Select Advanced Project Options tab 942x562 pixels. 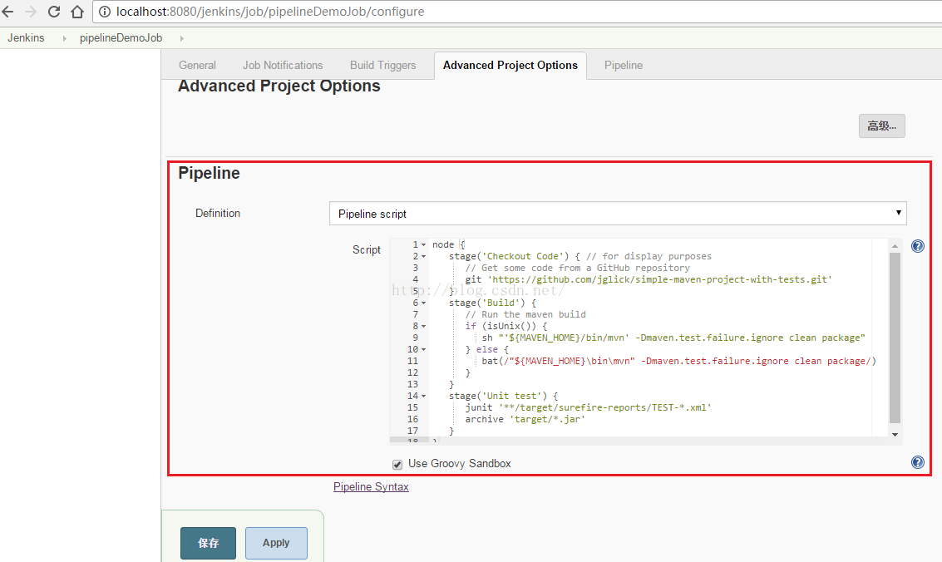tap(510, 66)
